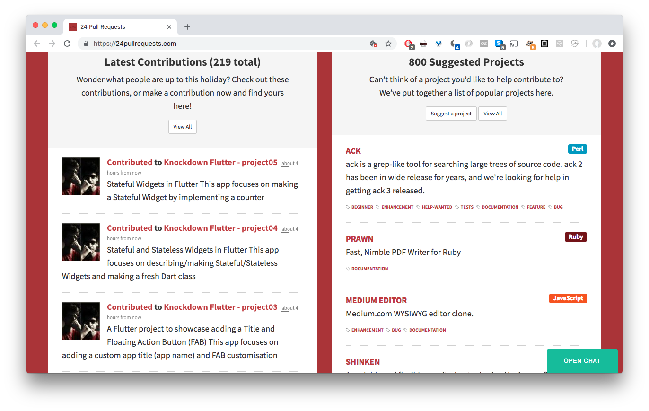Click the TESTS tag under ACK

point(464,207)
